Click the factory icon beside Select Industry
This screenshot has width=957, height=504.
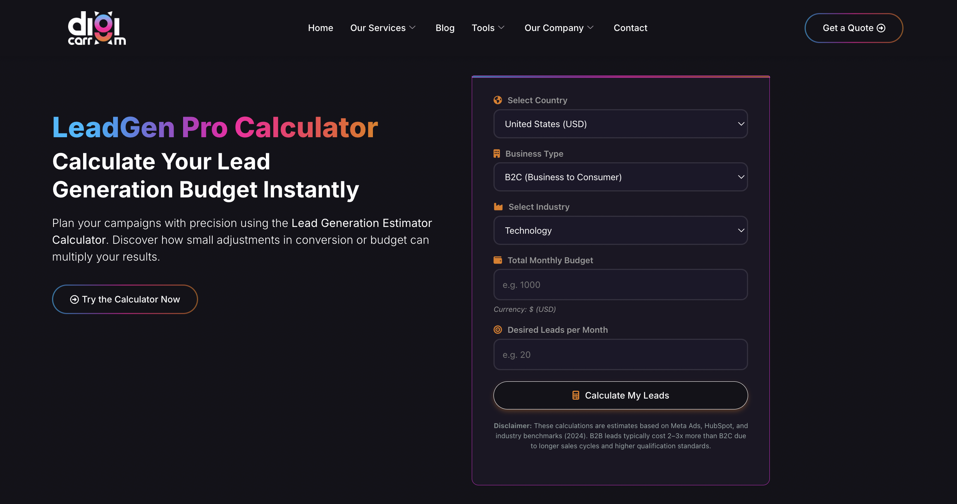point(498,206)
